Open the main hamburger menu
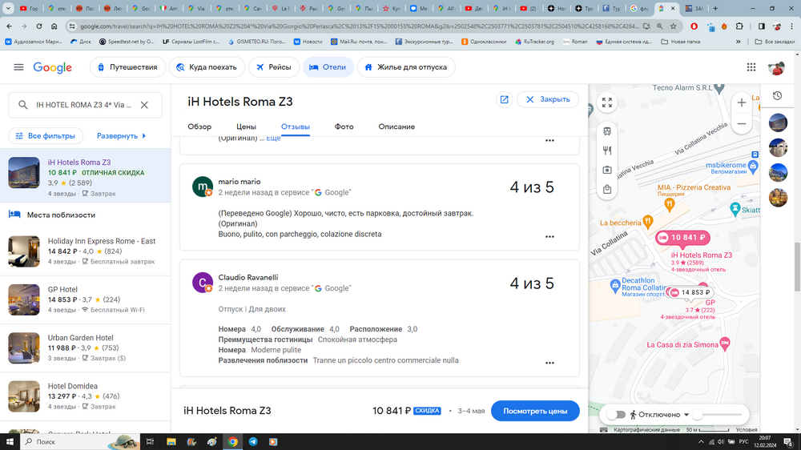Image resolution: width=801 pixels, height=450 pixels. tap(18, 67)
